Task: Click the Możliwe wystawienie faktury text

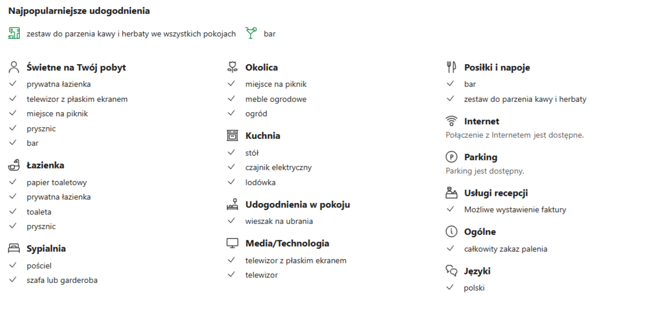Action: [515, 209]
